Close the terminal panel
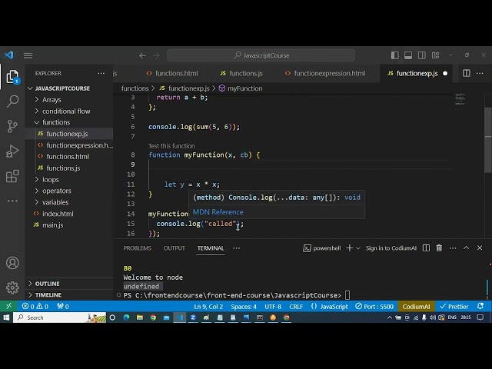The height and width of the screenshot is (369, 492). [480, 248]
